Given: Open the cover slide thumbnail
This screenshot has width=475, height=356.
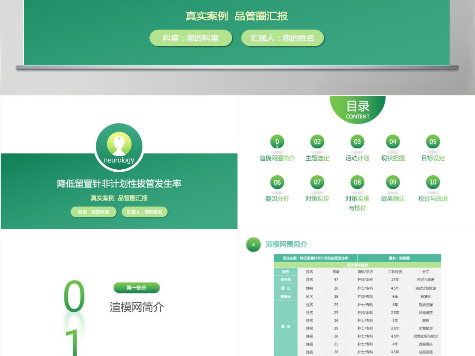Looking at the screenshot, I should click(x=119, y=162).
